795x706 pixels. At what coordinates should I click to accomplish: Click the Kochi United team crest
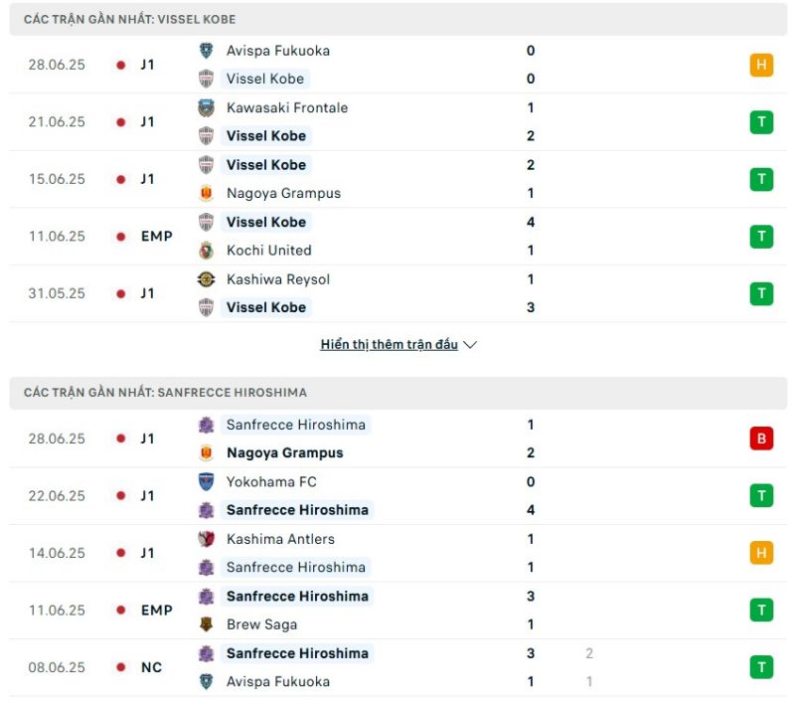[206, 251]
